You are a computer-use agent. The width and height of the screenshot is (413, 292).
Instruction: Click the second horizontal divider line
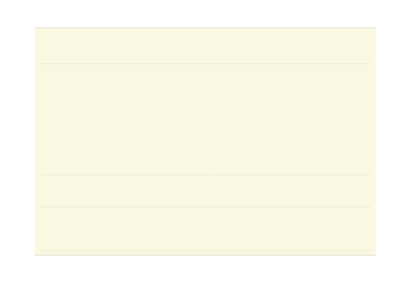point(205,174)
